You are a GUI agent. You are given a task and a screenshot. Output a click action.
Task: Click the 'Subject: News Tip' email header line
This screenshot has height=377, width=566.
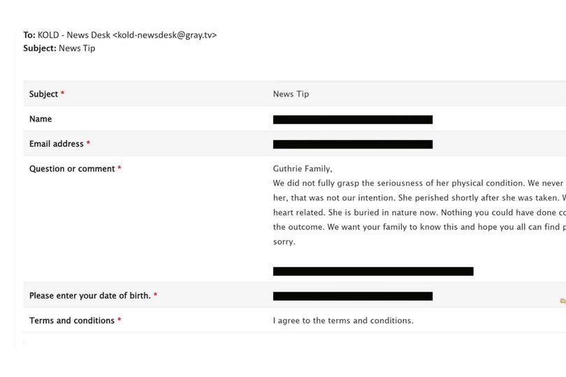pos(59,48)
